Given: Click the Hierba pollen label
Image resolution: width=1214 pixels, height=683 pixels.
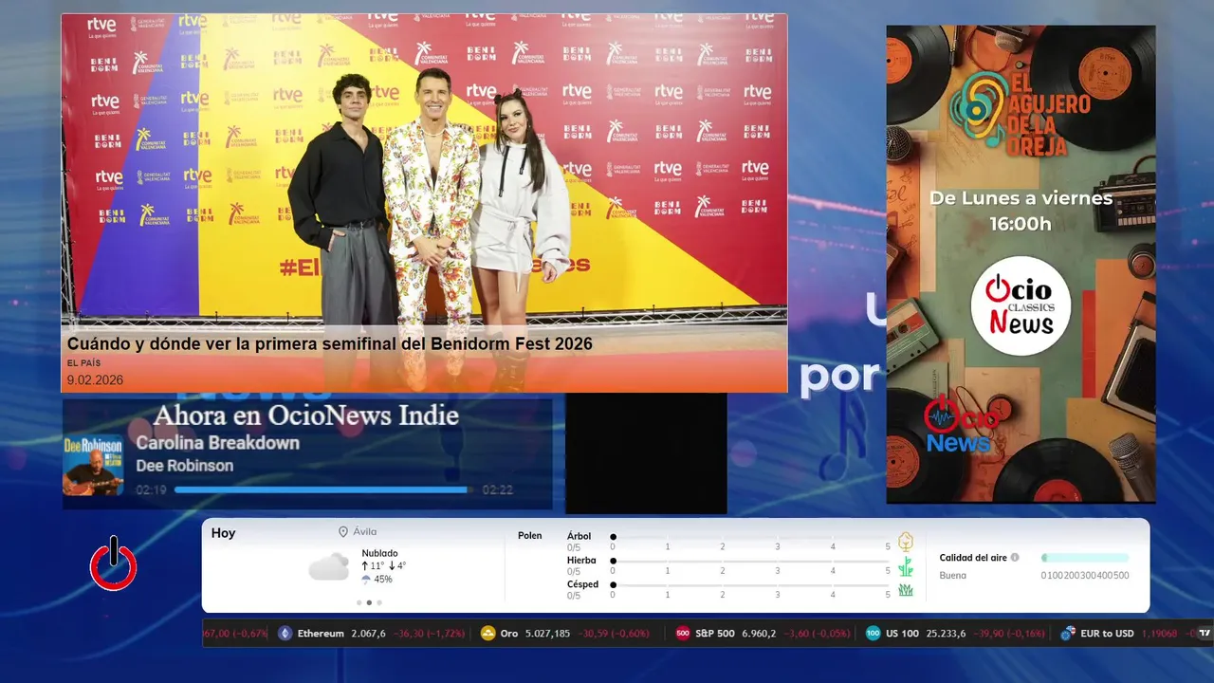Looking at the screenshot, I should click(x=581, y=561).
